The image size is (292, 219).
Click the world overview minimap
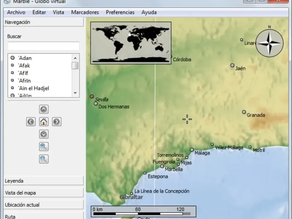tap(131, 43)
